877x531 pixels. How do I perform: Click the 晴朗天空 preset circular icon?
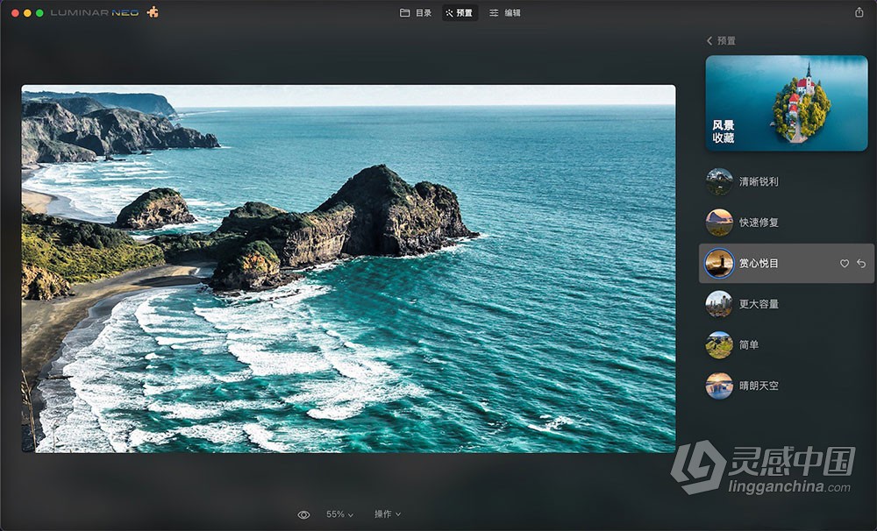[719, 386]
